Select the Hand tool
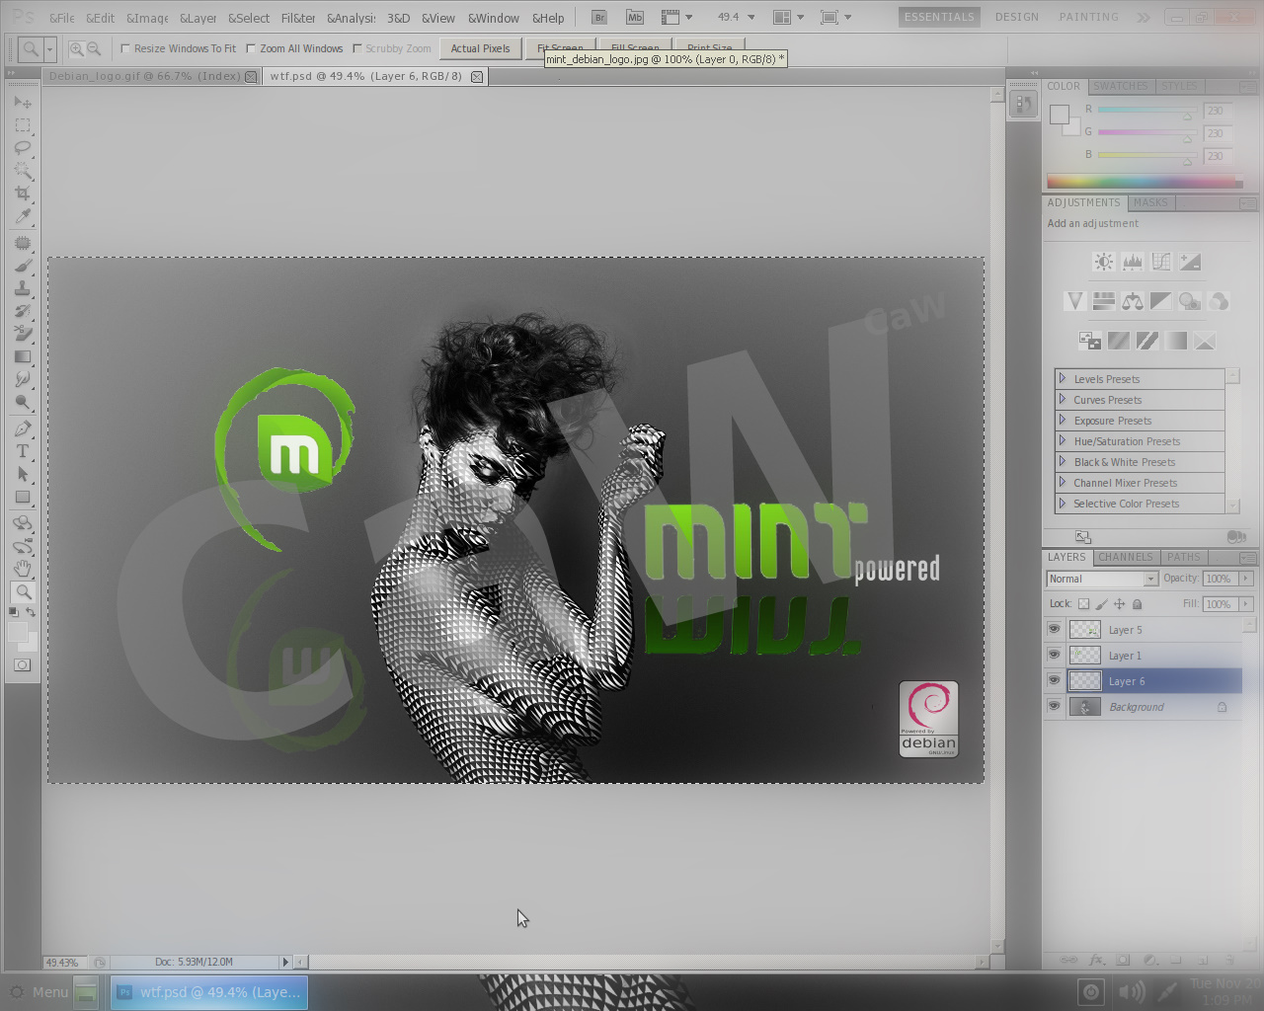 pyautogui.click(x=23, y=569)
